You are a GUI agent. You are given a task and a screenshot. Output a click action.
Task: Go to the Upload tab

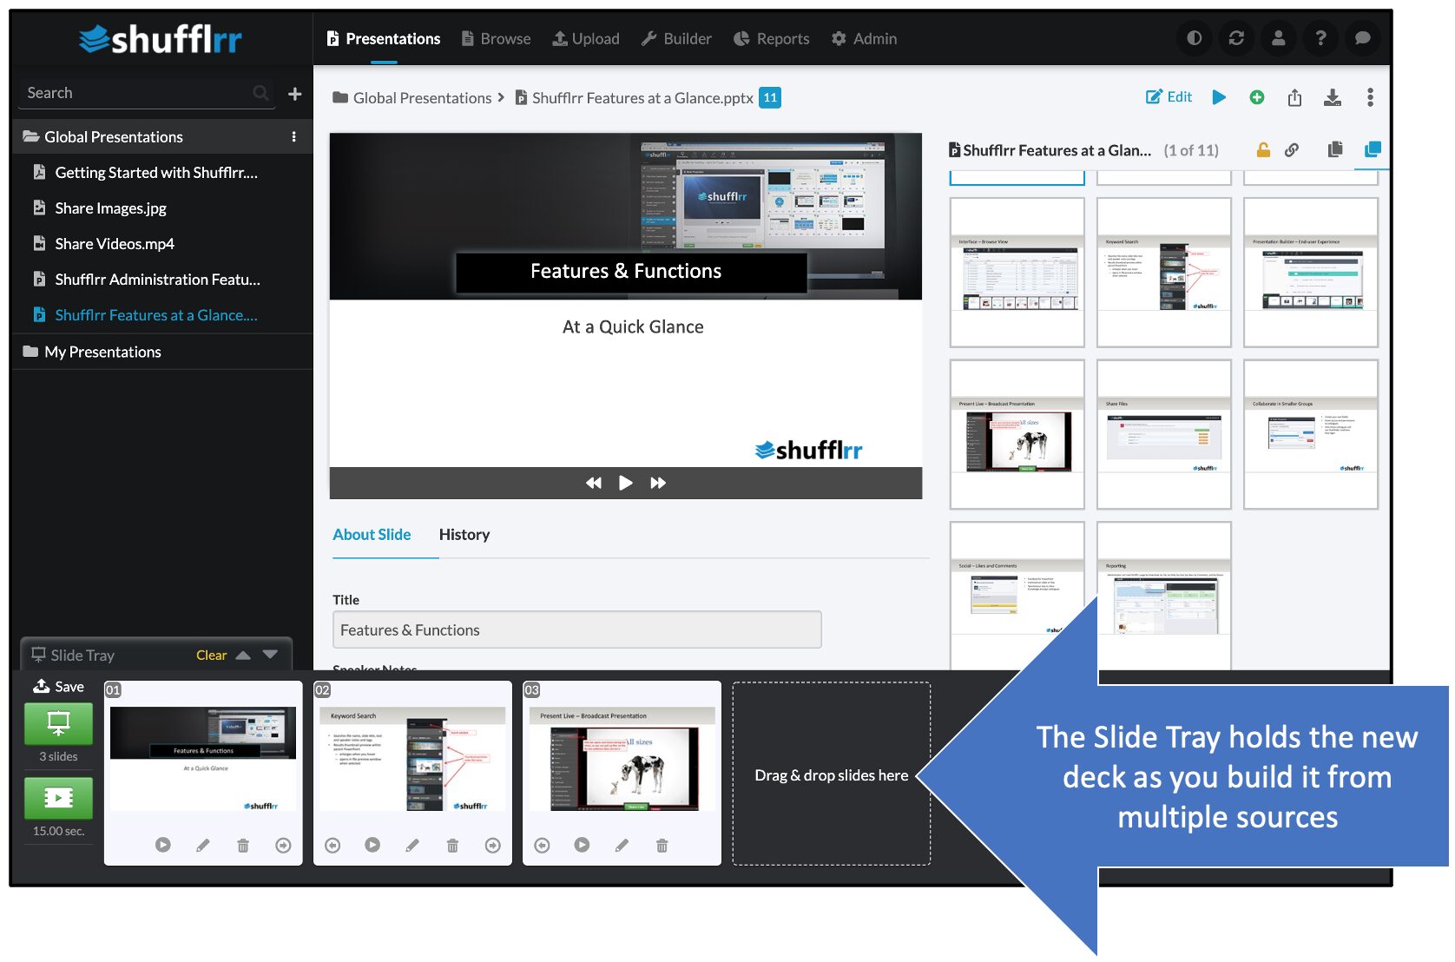[586, 39]
